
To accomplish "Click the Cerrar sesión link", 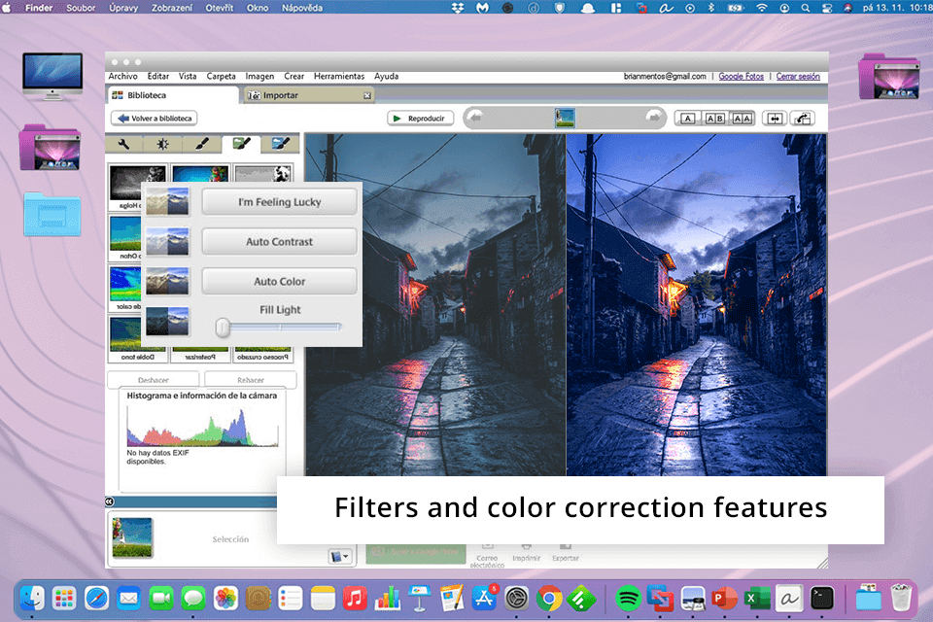I will point(798,76).
